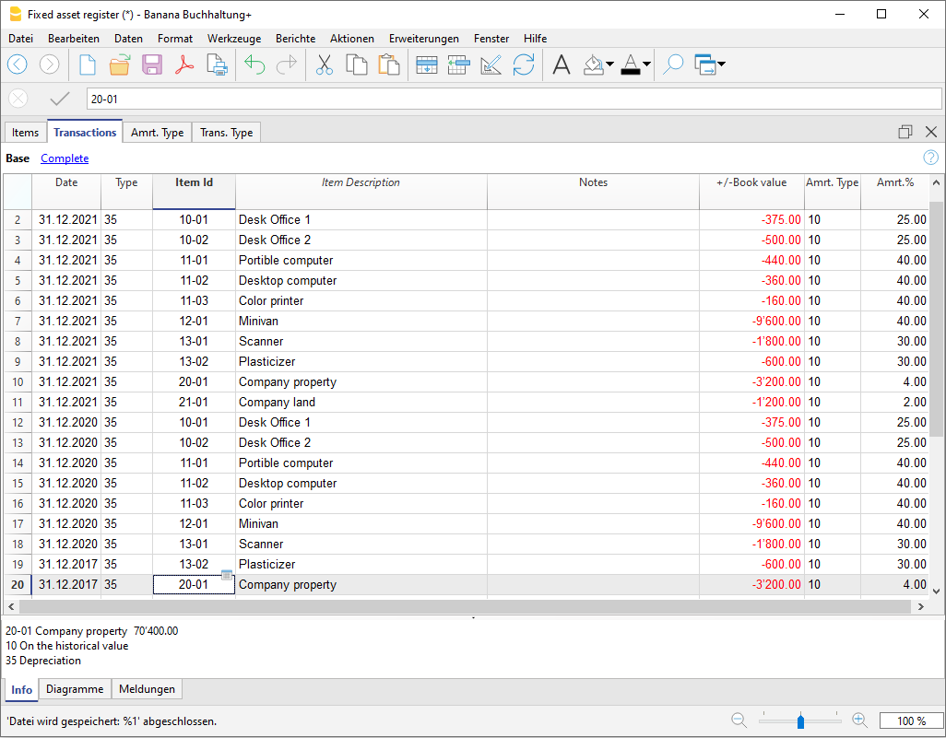Image resolution: width=946 pixels, height=738 pixels.
Task: Open the Berichte menu
Action: [x=295, y=39]
